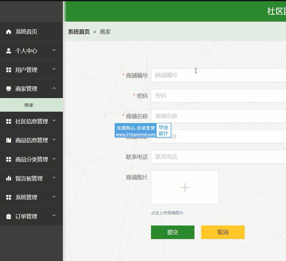
Task: Click the plus icon to upload 商铺图片
Action: tap(185, 188)
